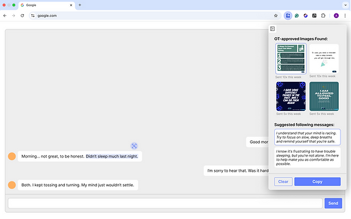Open the Extensions puzzle-piece menu
Viewport: 351px width, 219px height.
tap(323, 16)
